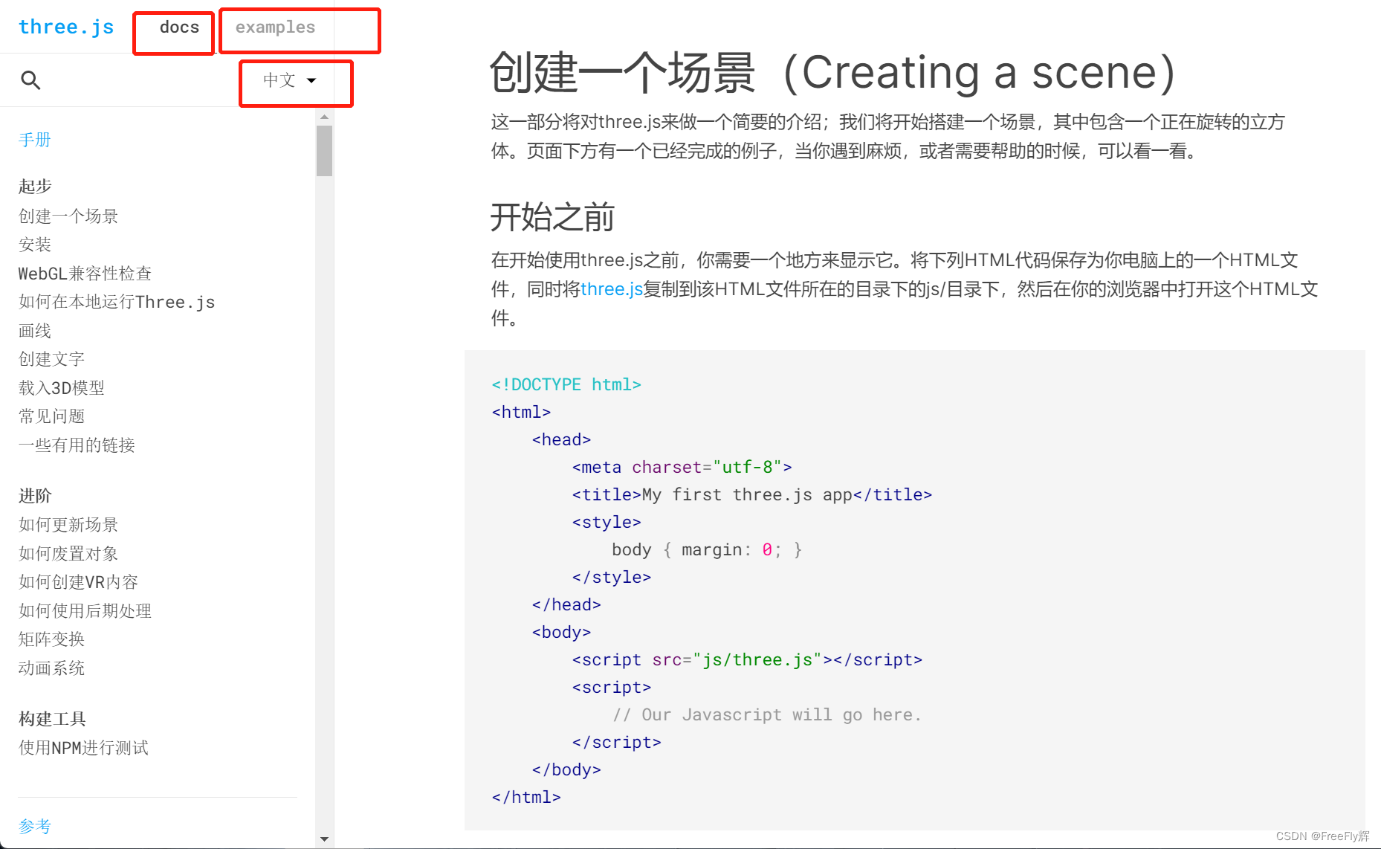
Task: Click the body margin CSS line
Action: [x=707, y=549]
